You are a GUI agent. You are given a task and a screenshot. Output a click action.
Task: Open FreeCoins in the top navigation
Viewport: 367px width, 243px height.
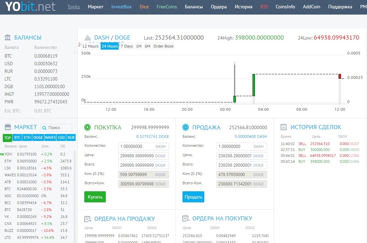167,7
